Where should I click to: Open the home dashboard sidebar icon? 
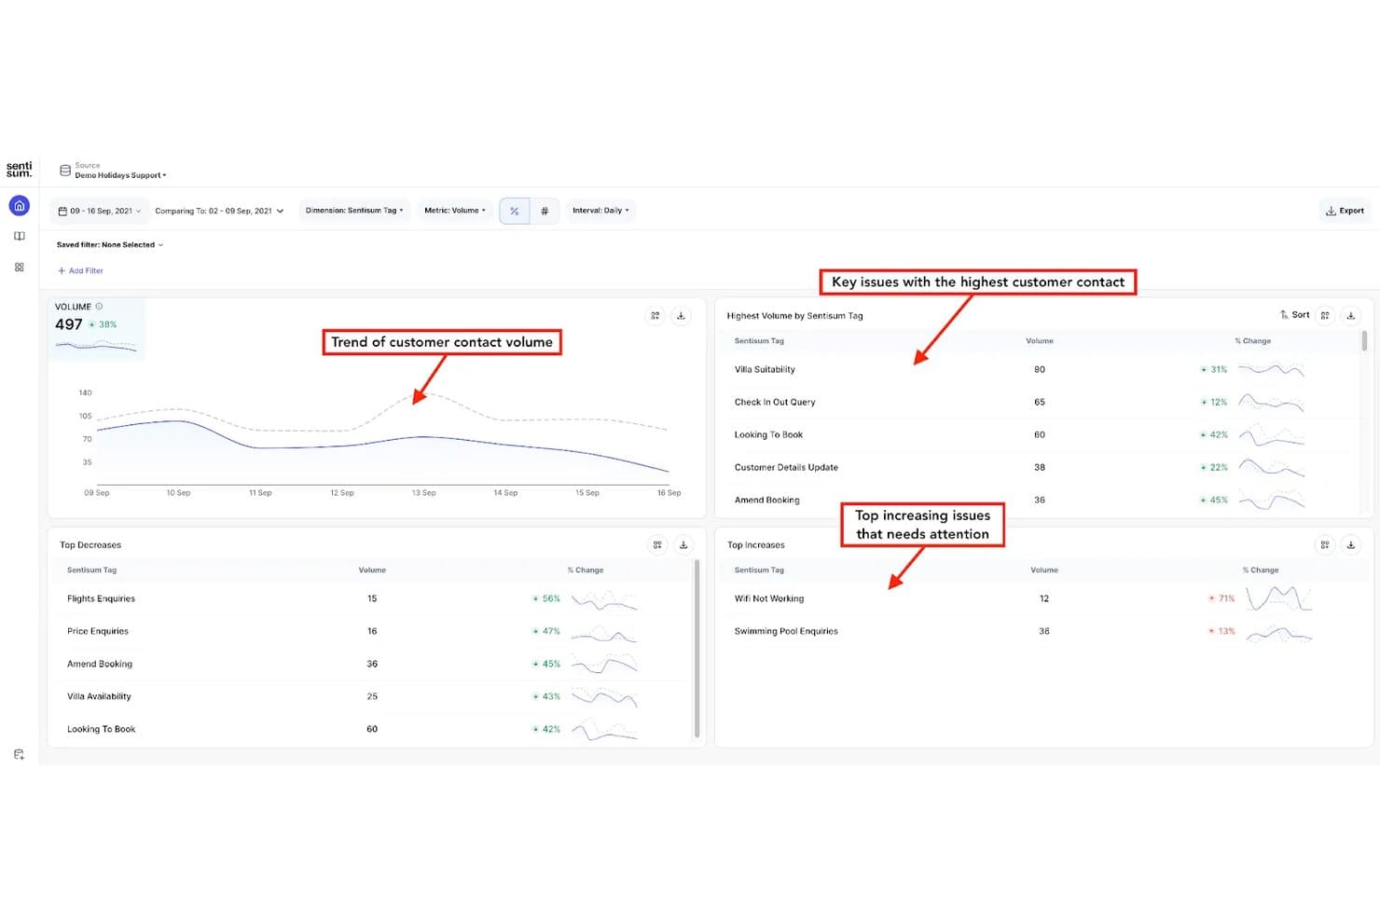[x=19, y=205]
